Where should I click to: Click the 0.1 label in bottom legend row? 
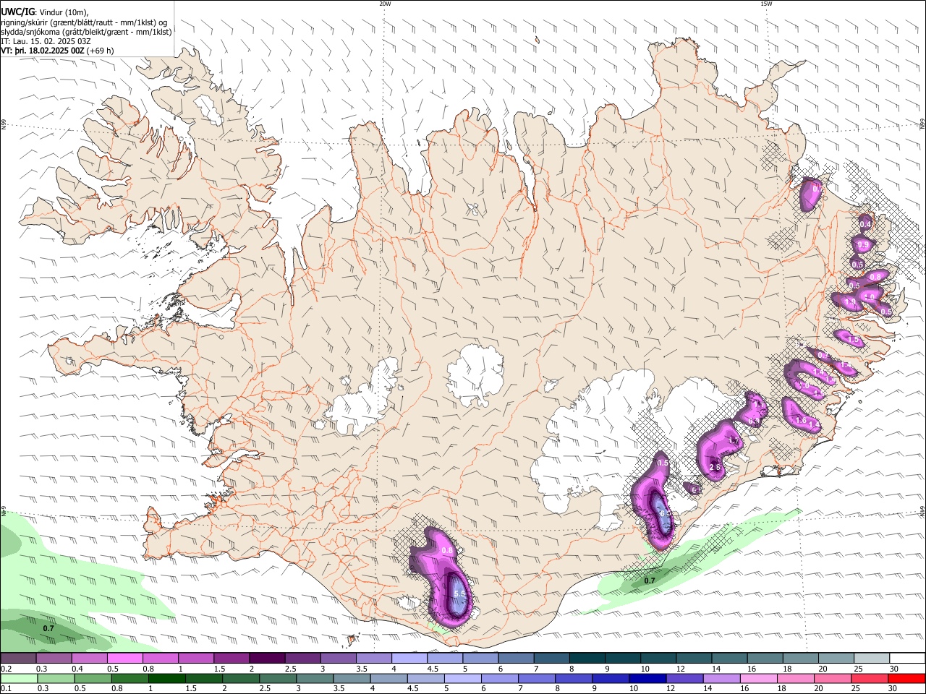6,689
